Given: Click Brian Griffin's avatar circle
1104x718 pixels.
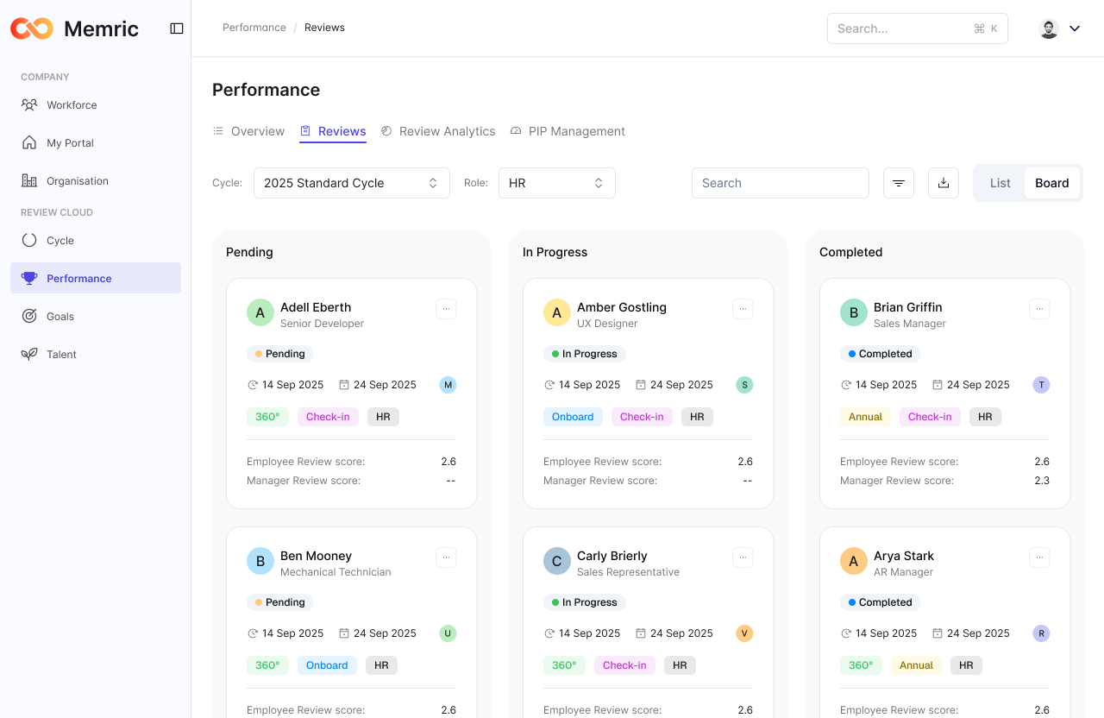Looking at the screenshot, I should [854, 312].
